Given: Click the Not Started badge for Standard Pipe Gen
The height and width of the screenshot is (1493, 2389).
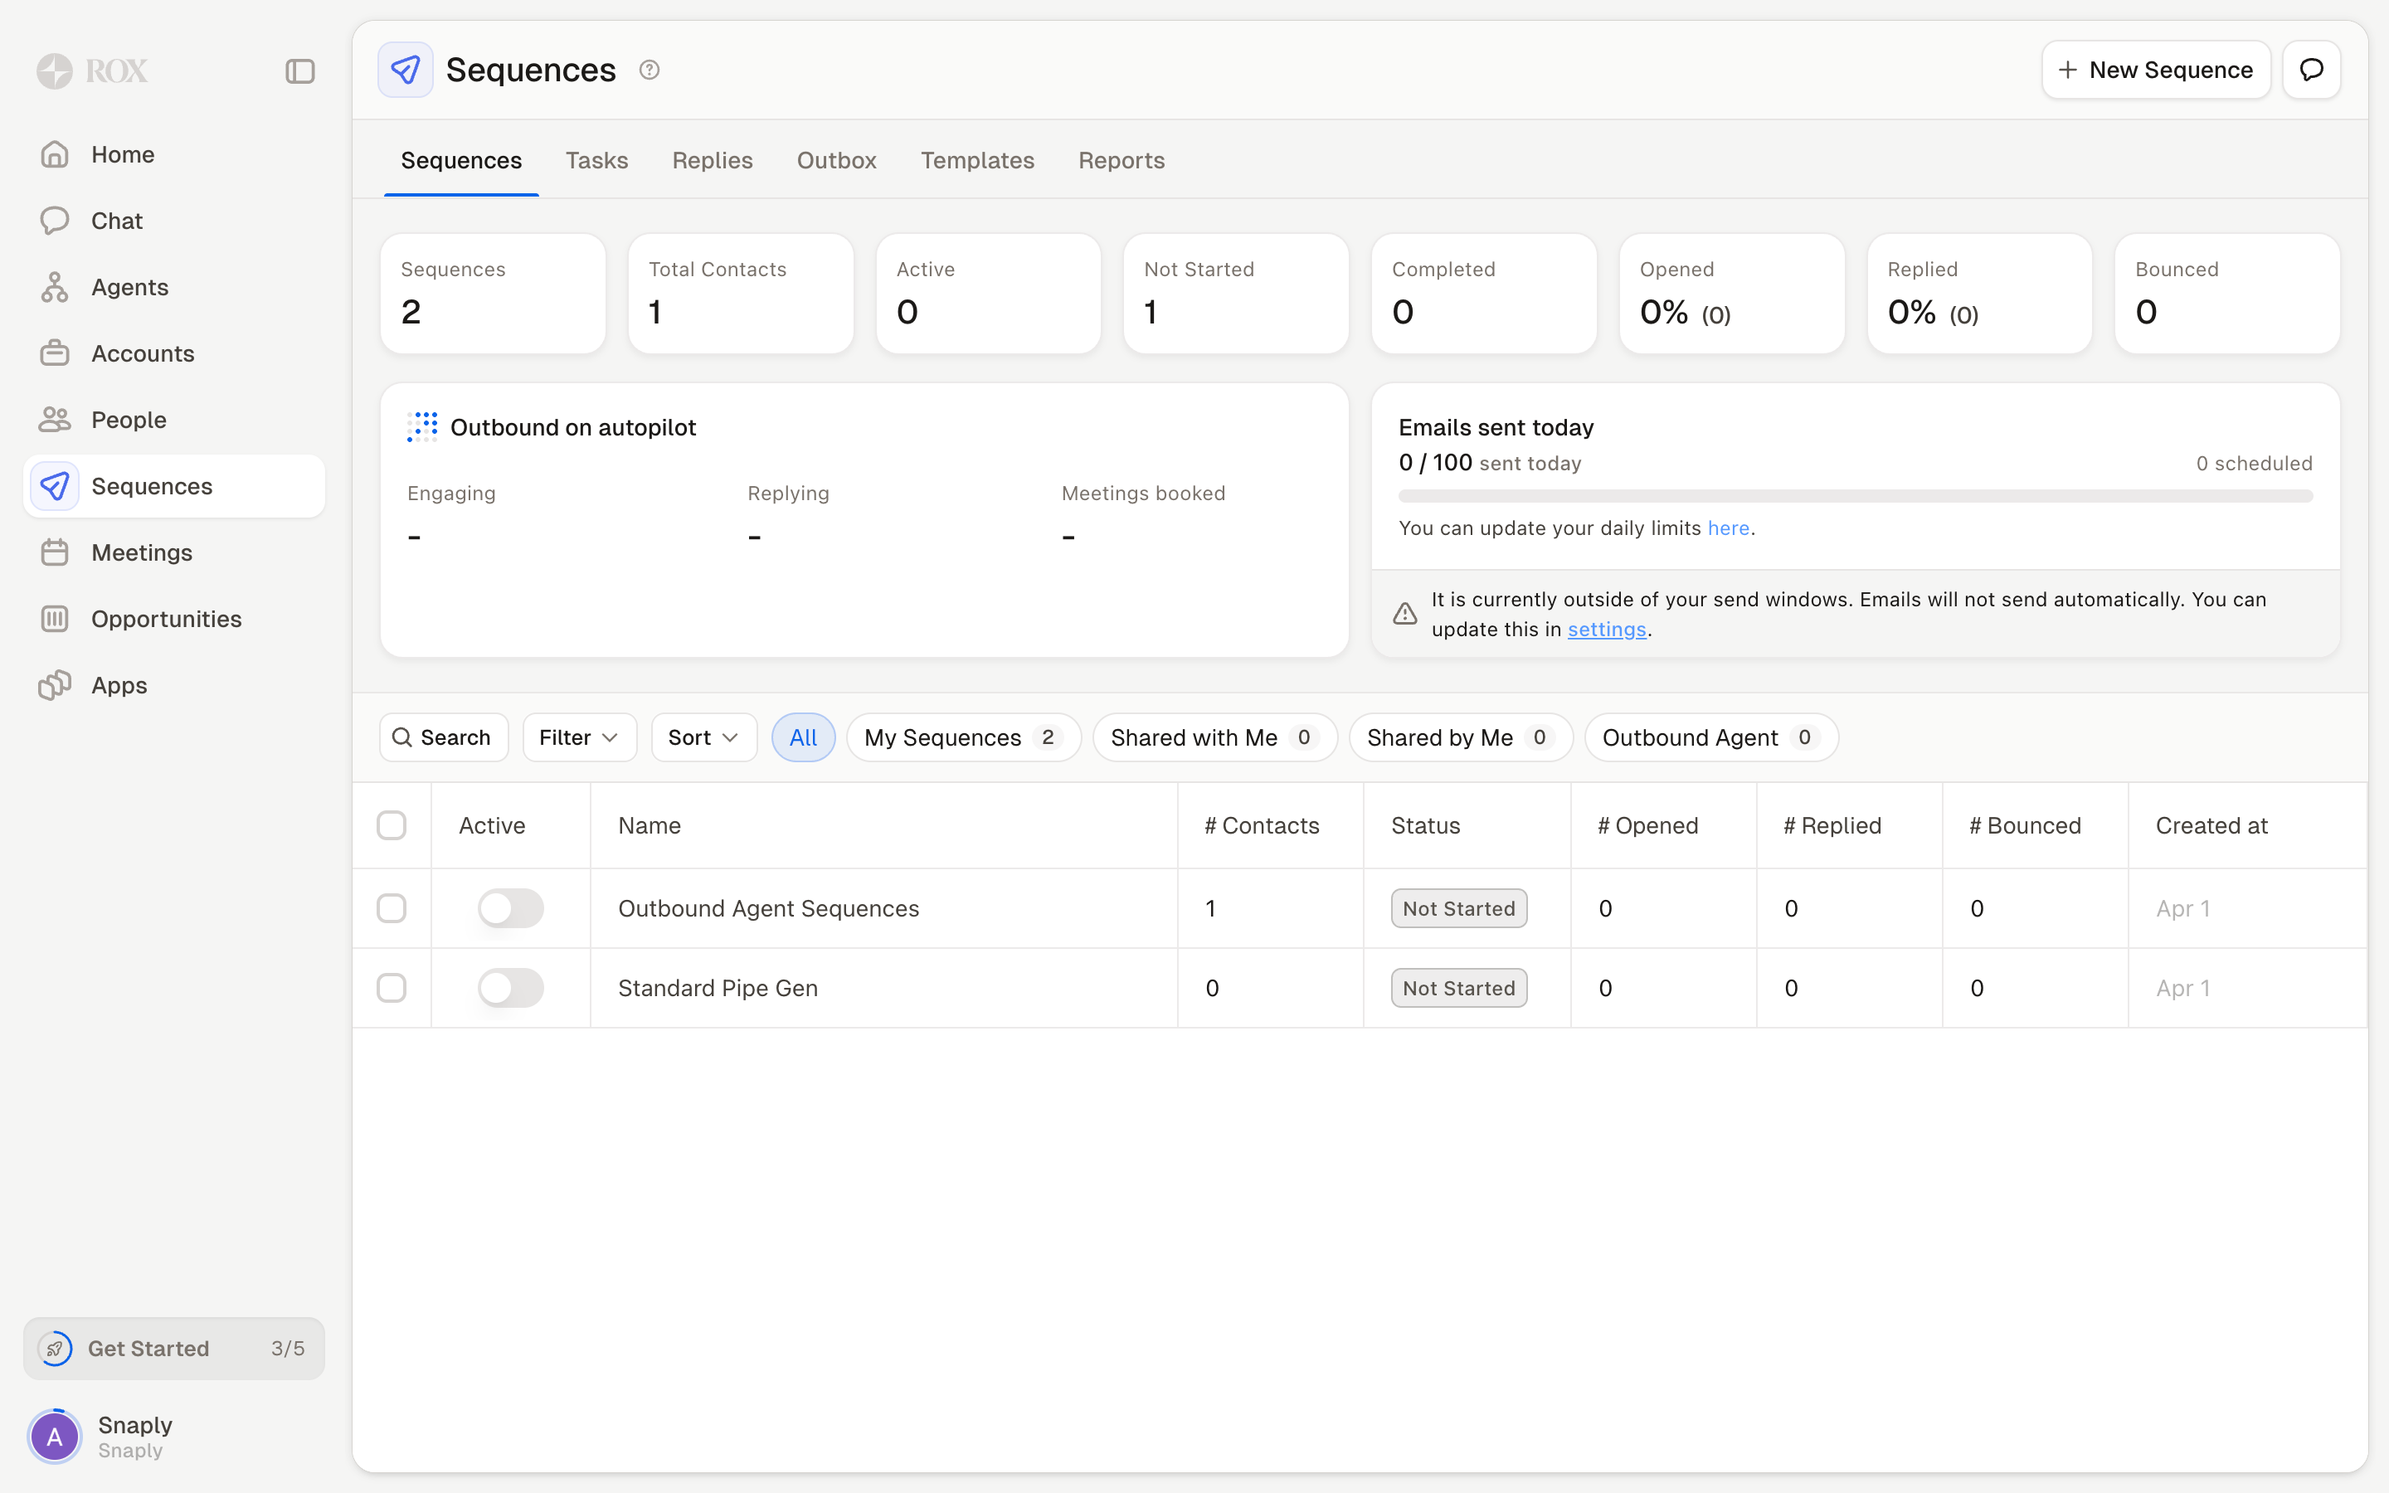Looking at the screenshot, I should click(1459, 987).
